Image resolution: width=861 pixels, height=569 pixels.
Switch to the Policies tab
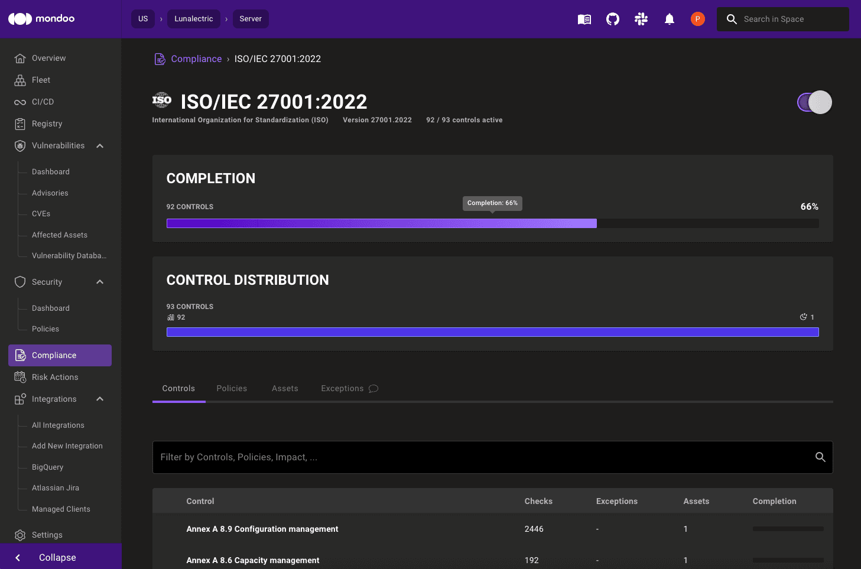(232, 388)
